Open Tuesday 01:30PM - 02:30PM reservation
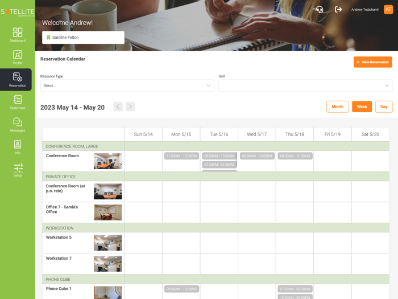This screenshot has width=398, height=299. [x=219, y=165]
